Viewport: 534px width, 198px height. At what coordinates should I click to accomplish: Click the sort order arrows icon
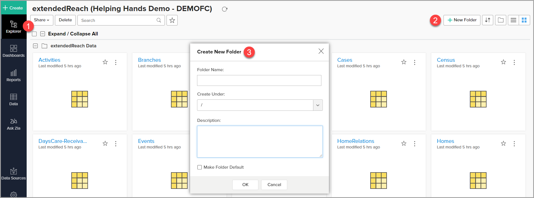pyautogui.click(x=488, y=20)
